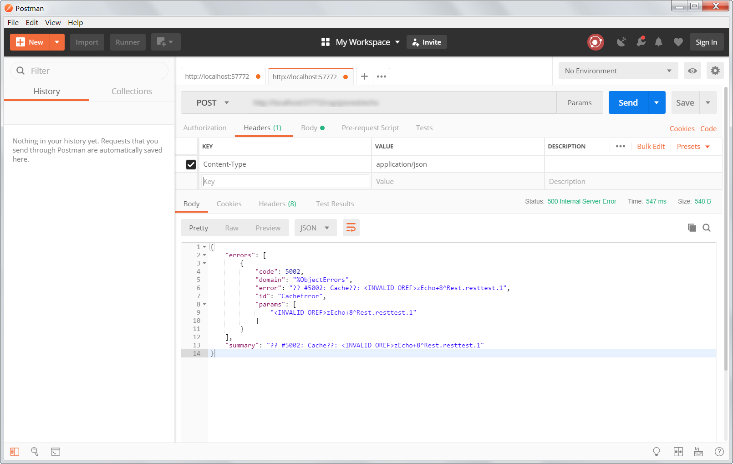Screen dimensions: 733x464
Task: Click the Params button
Action: click(580, 103)
